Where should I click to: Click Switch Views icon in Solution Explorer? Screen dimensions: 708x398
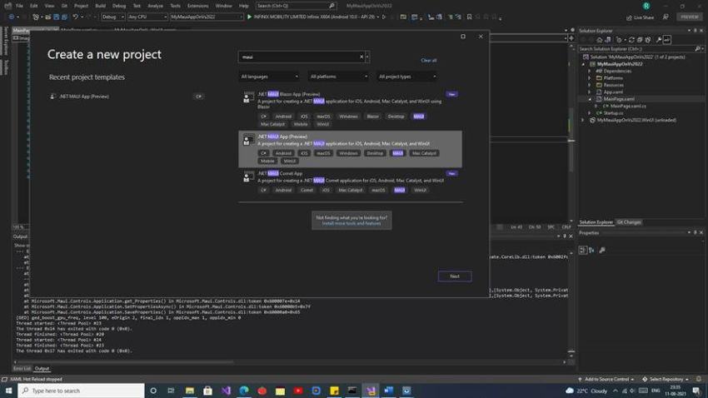point(608,40)
